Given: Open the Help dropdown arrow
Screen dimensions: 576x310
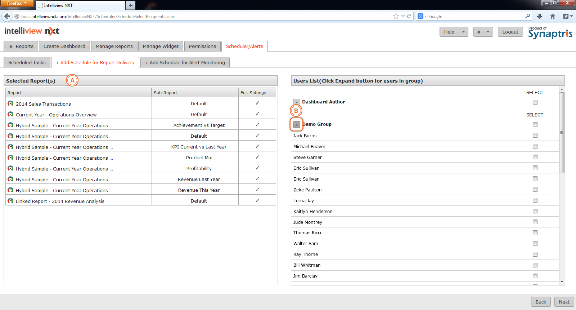Looking at the screenshot, I should (x=463, y=32).
